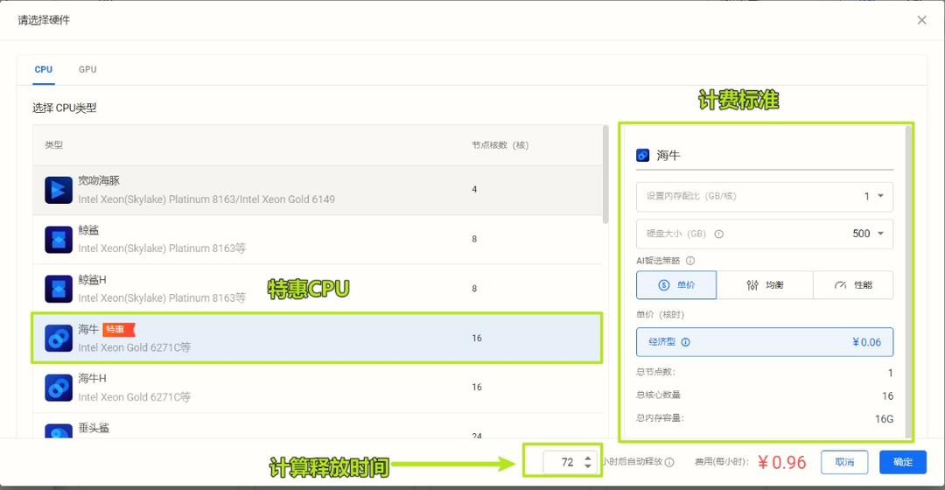Click the 海牛 icon in pricing panel
The width and height of the screenshot is (945, 490).
click(642, 156)
